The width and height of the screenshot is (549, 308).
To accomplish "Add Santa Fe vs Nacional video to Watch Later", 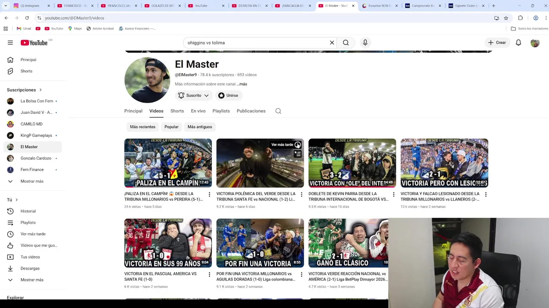I will pyautogui.click(x=298, y=145).
